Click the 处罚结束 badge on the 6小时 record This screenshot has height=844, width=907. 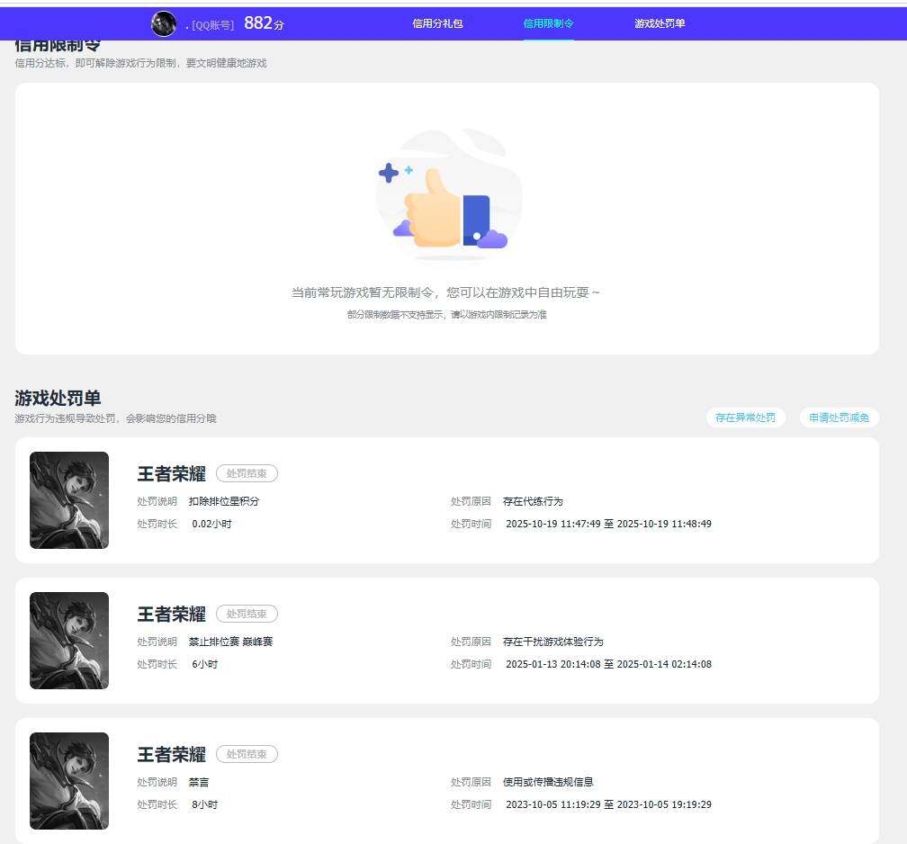247,614
